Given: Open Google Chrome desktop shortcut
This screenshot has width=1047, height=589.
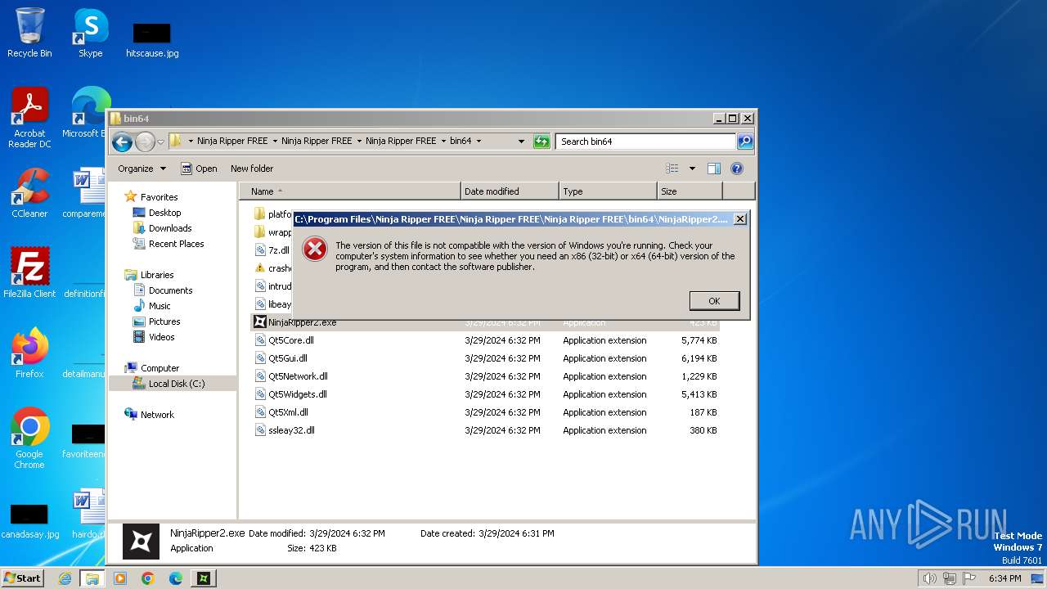Looking at the screenshot, I should tap(29, 438).
